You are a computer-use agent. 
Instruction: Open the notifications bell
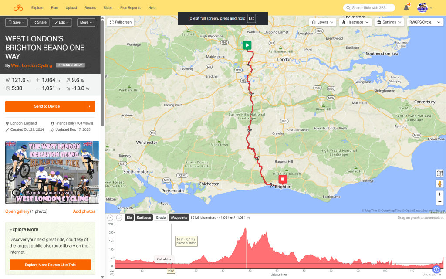[406, 8]
